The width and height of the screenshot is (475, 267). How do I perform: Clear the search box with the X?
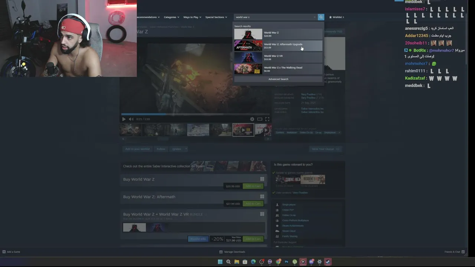click(315, 17)
